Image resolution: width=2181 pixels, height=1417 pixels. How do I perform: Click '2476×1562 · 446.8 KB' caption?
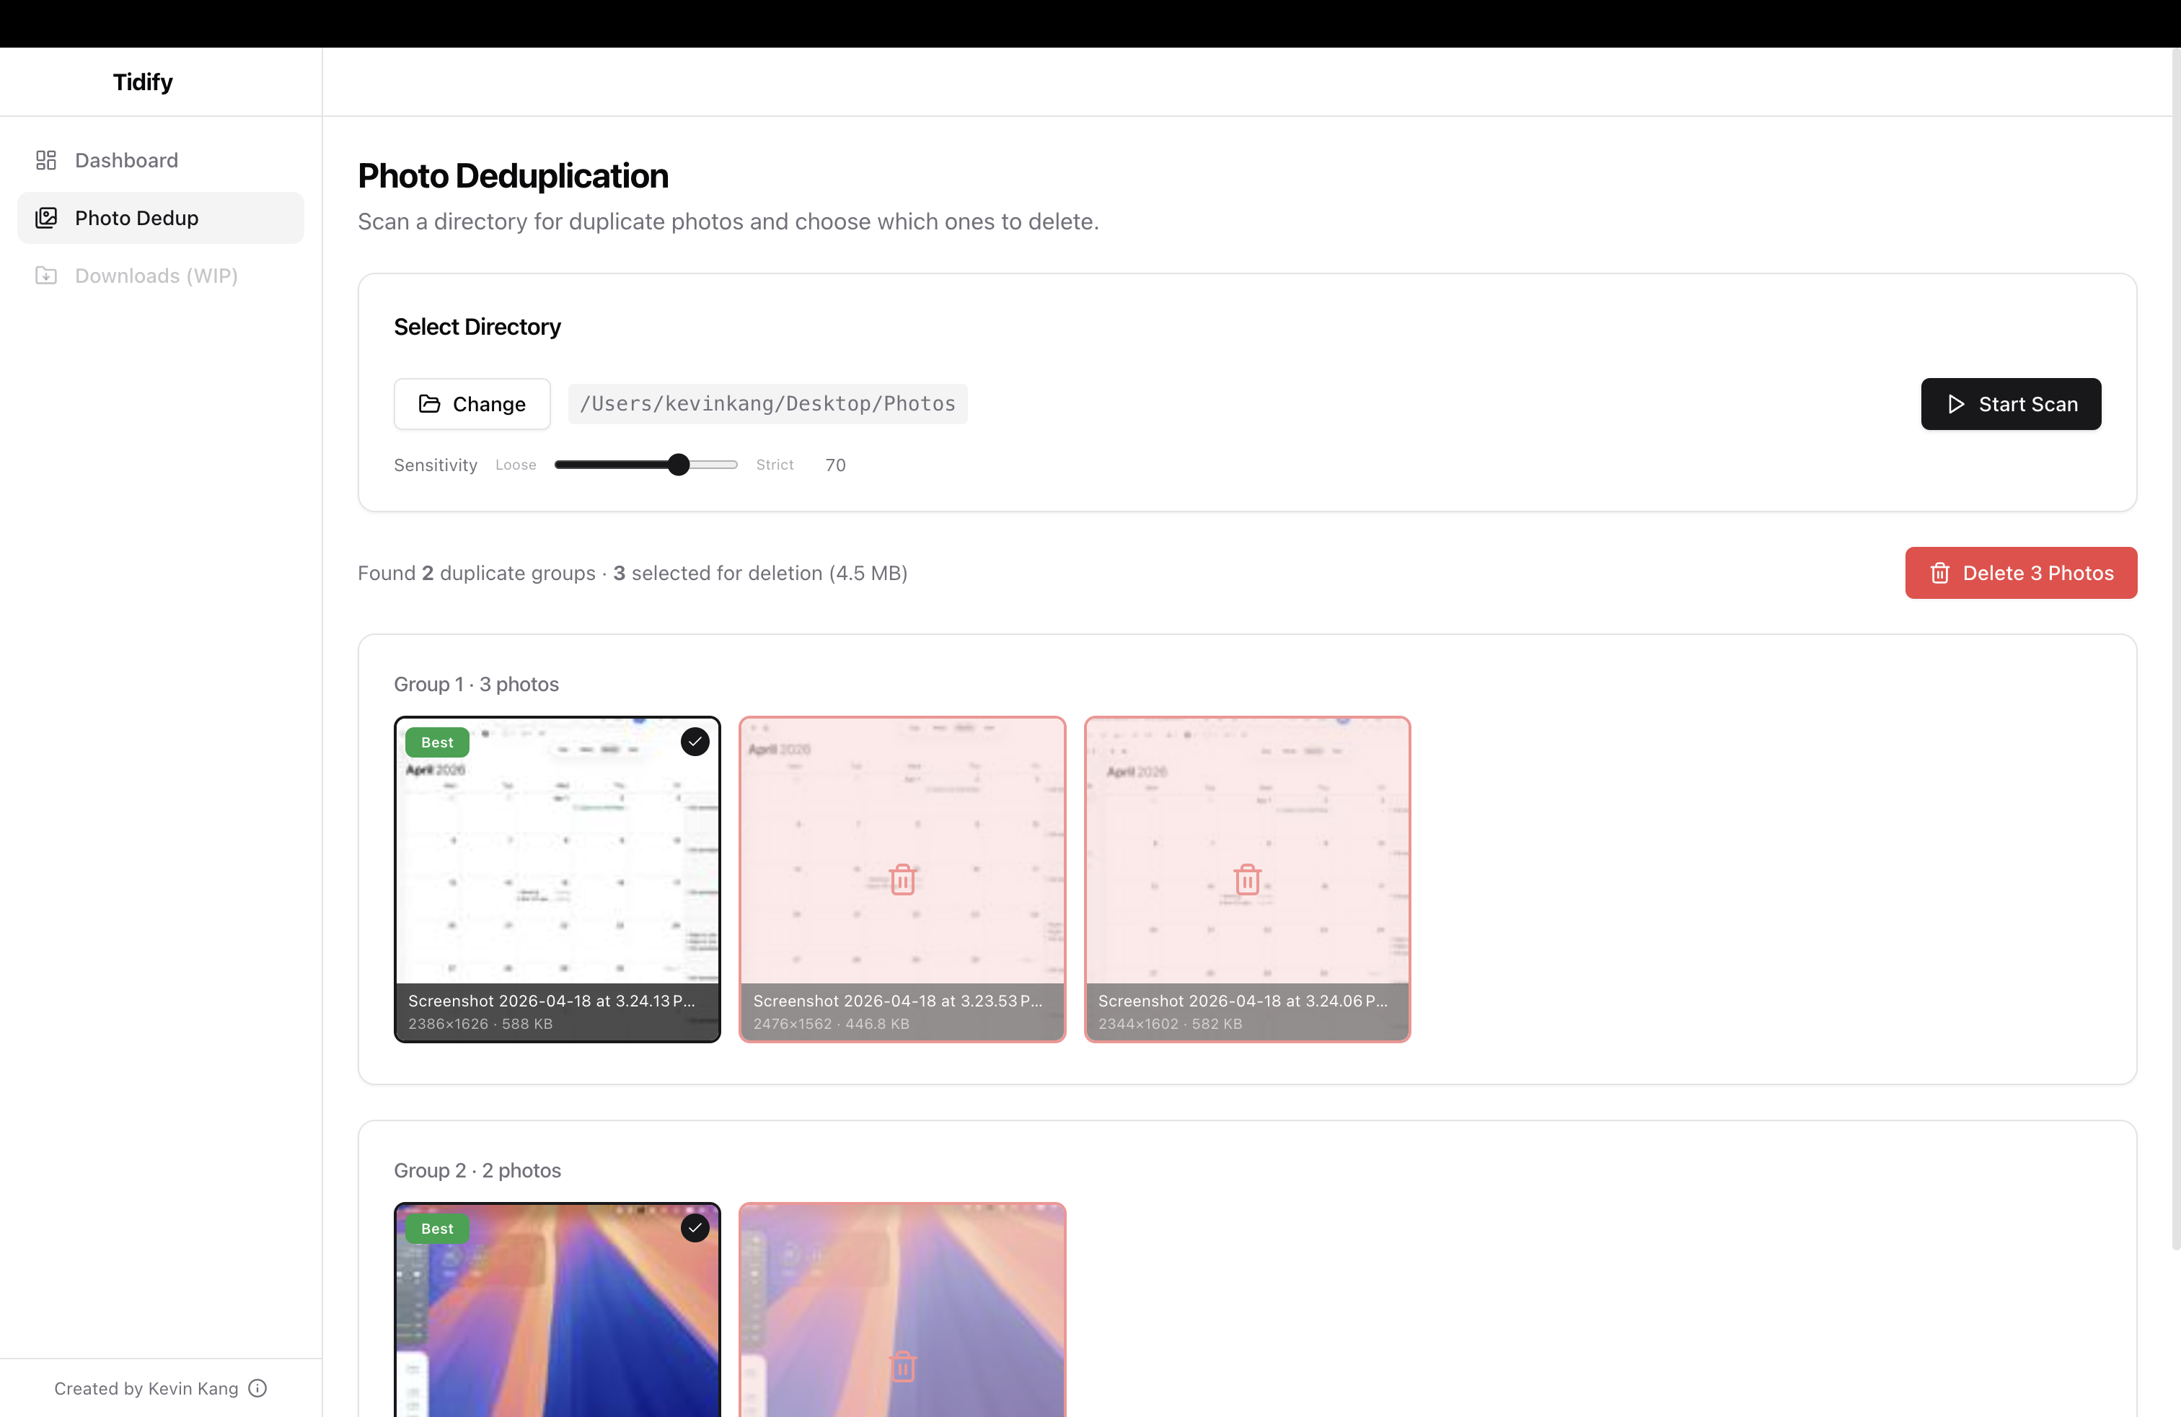tap(831, 1024)
